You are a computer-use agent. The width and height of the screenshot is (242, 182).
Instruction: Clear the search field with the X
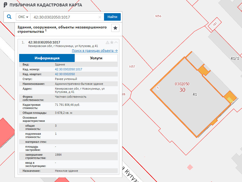(x=100, y=17)
